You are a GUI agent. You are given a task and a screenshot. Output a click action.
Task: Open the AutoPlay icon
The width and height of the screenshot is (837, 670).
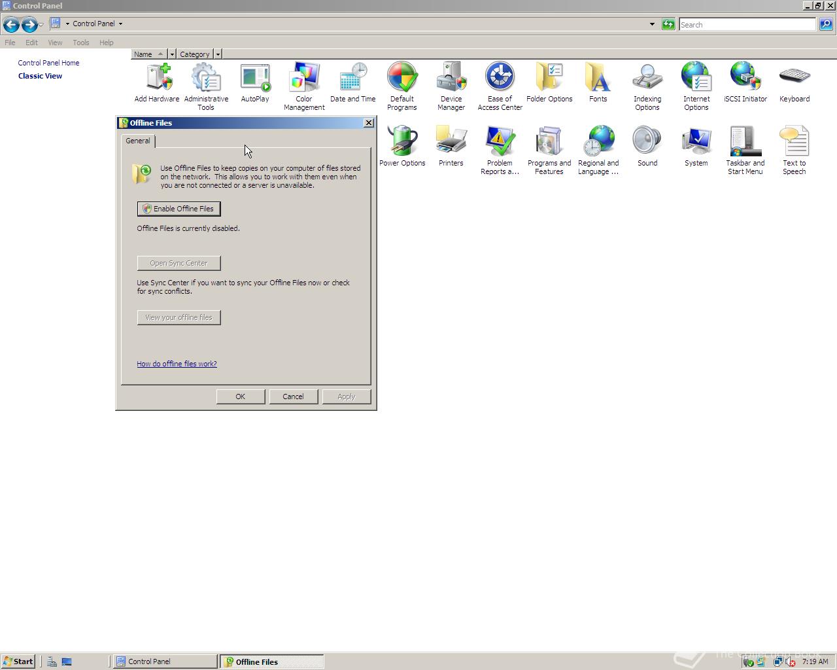[255, 83]
